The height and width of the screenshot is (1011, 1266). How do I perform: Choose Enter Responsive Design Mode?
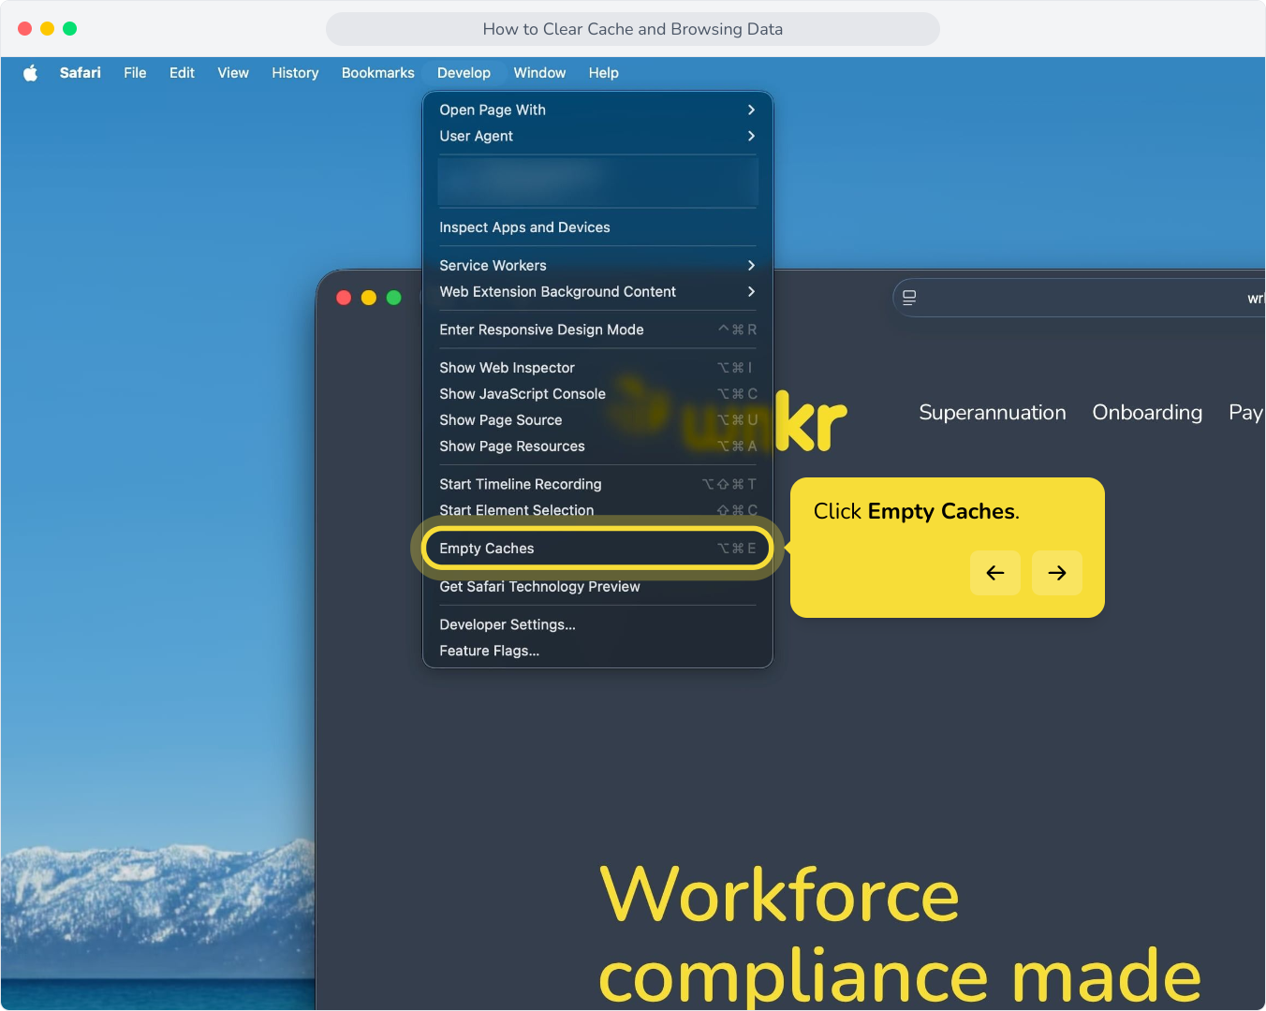(597, 330)
